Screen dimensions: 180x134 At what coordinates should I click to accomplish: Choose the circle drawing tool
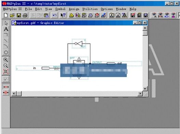(x=6, y=52)
